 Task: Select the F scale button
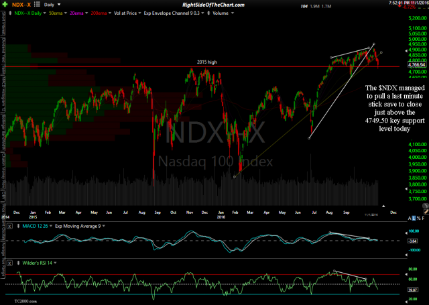coord(423,219)
